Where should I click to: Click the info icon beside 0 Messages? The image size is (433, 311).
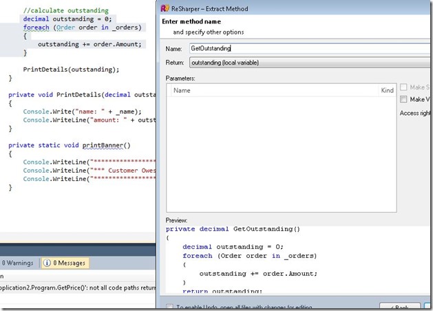[47, 263]
